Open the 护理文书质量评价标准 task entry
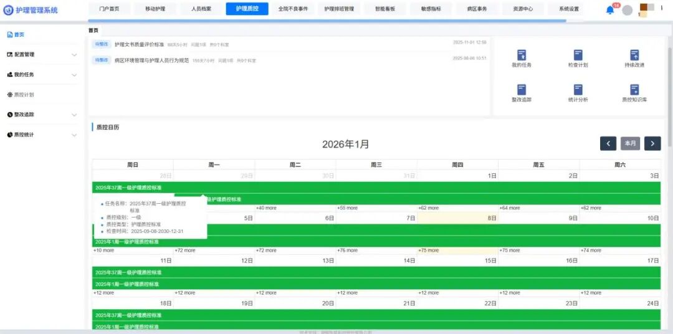Image resolution: width=673 pixels, height=334 pixels. click(x=139, y=44)
